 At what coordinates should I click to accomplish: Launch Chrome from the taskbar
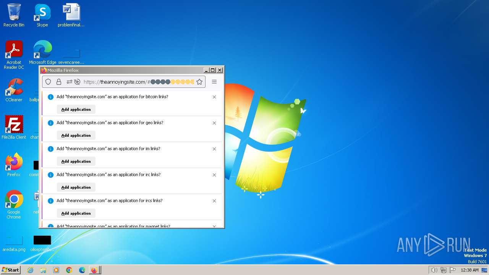[69, 270]
